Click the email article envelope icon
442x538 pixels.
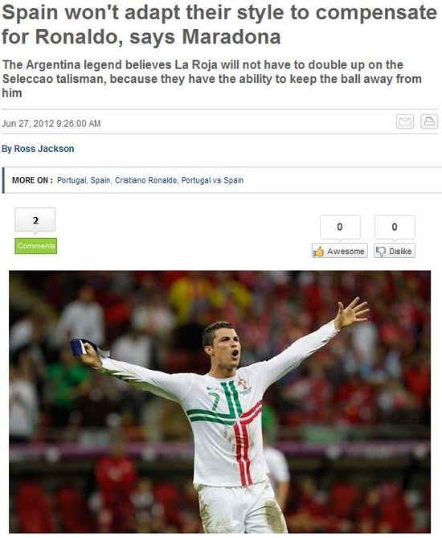pos(404,121)
